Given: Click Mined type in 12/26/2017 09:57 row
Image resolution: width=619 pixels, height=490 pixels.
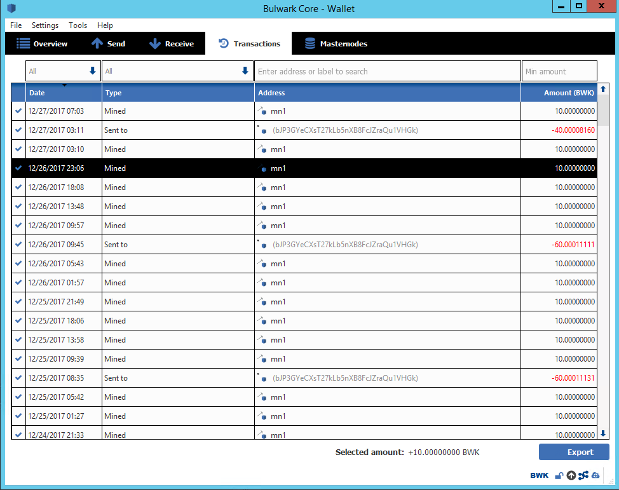Looking at the screenshot, I should (115, 226).
